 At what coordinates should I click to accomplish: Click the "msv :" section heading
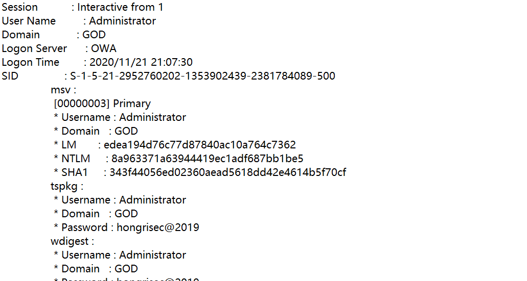[x=63, y=90]
